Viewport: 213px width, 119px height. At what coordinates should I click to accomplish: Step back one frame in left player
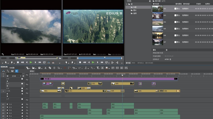(27, 62)
